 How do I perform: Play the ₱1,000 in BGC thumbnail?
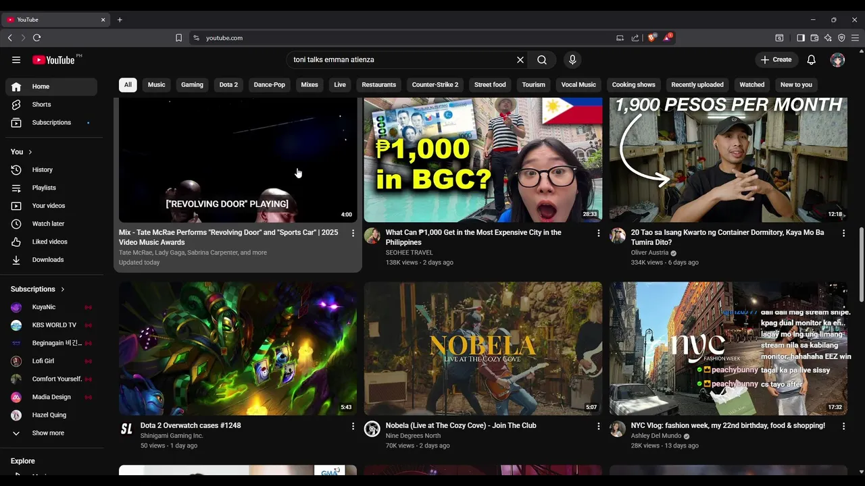[x=483, y=160]
